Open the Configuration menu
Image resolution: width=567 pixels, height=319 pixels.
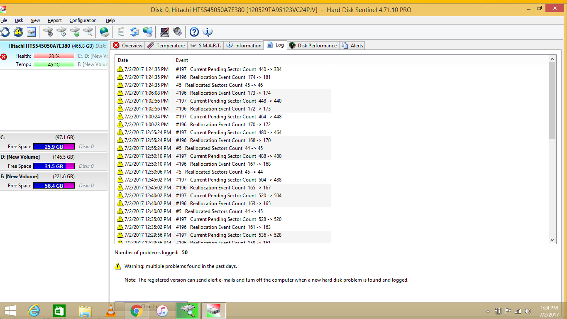tap(83, 20)
